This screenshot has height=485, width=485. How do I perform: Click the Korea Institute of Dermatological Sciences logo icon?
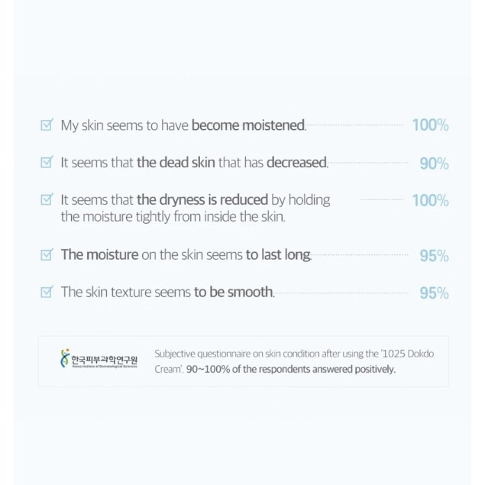pyautogui.click(x=64, y=359)
